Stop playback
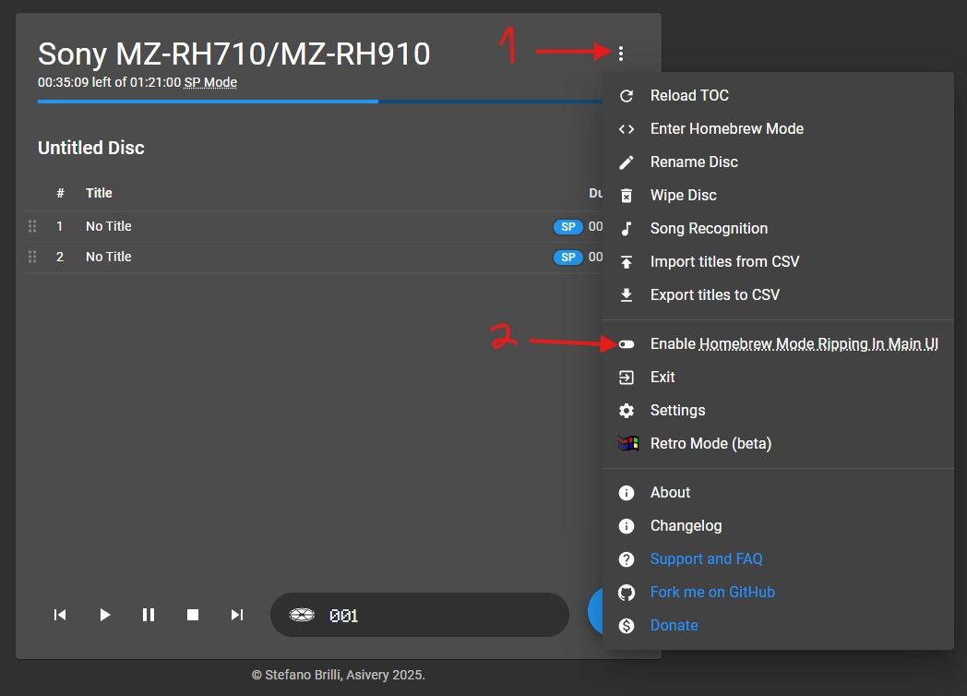The height and width of the screenshot is (696, 967). 193,615
